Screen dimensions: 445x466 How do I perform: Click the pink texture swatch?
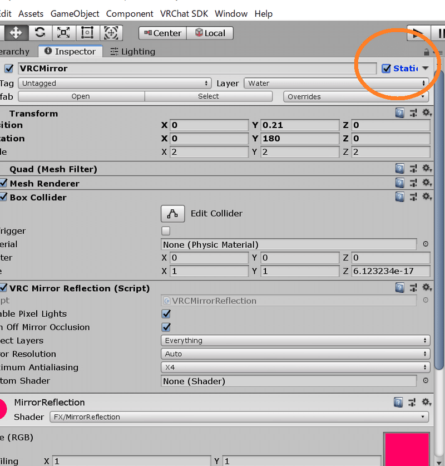pyautogui.click(x=407, y=449)
